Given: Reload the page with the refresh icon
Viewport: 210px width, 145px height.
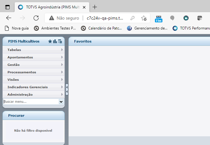Looking at the screenshot, I should (36, 18).
